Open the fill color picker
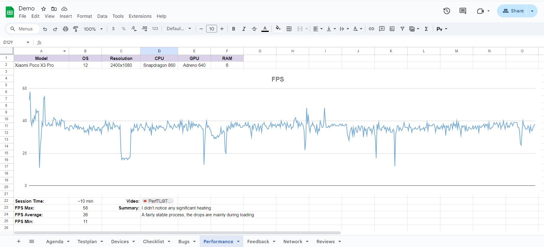This screenshot has height=247, width=544. point(278,29)
